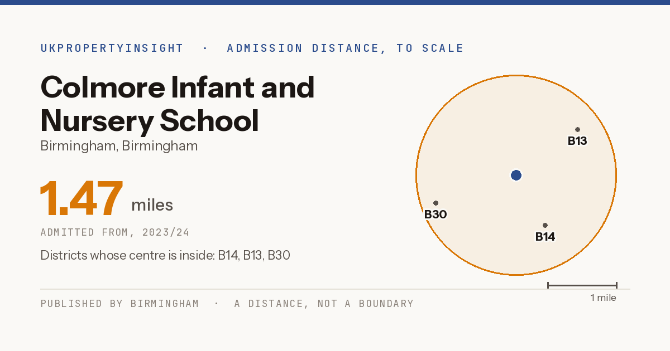Click the districts whose centre is inside line

click(x=165, y=256)
